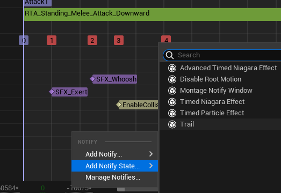281x193 pixels.
Task: Choose Add Notify... from context menu
Action: [114, 154]
